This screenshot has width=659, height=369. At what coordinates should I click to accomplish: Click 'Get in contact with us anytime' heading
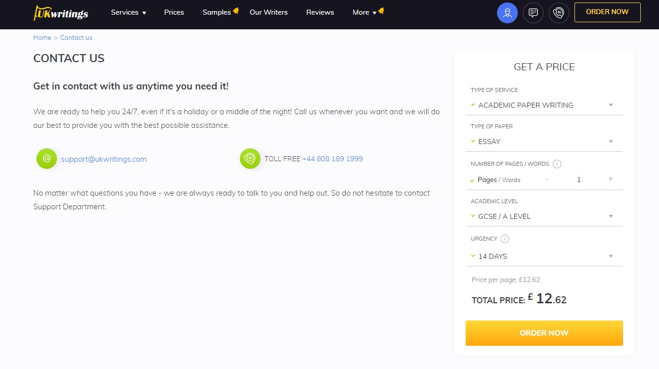coord(131,86)
